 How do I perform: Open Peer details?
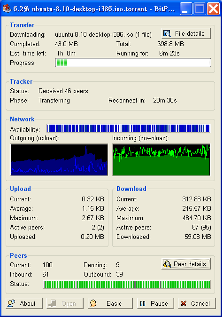186,264
